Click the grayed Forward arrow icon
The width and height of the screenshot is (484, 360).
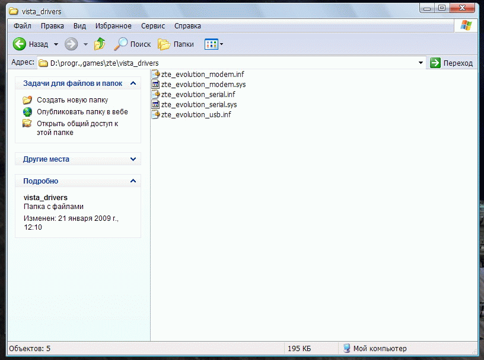(71, 44)
